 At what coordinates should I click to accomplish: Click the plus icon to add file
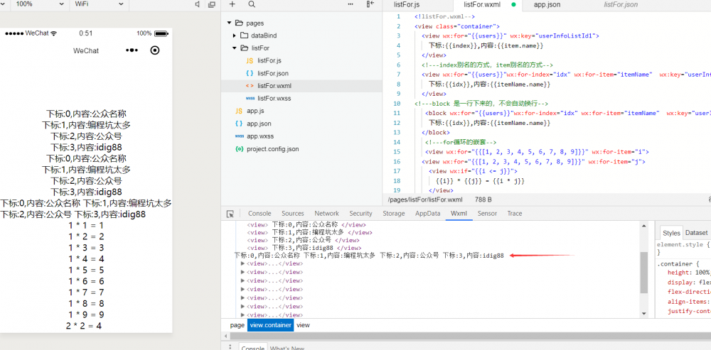coord(232,4)
